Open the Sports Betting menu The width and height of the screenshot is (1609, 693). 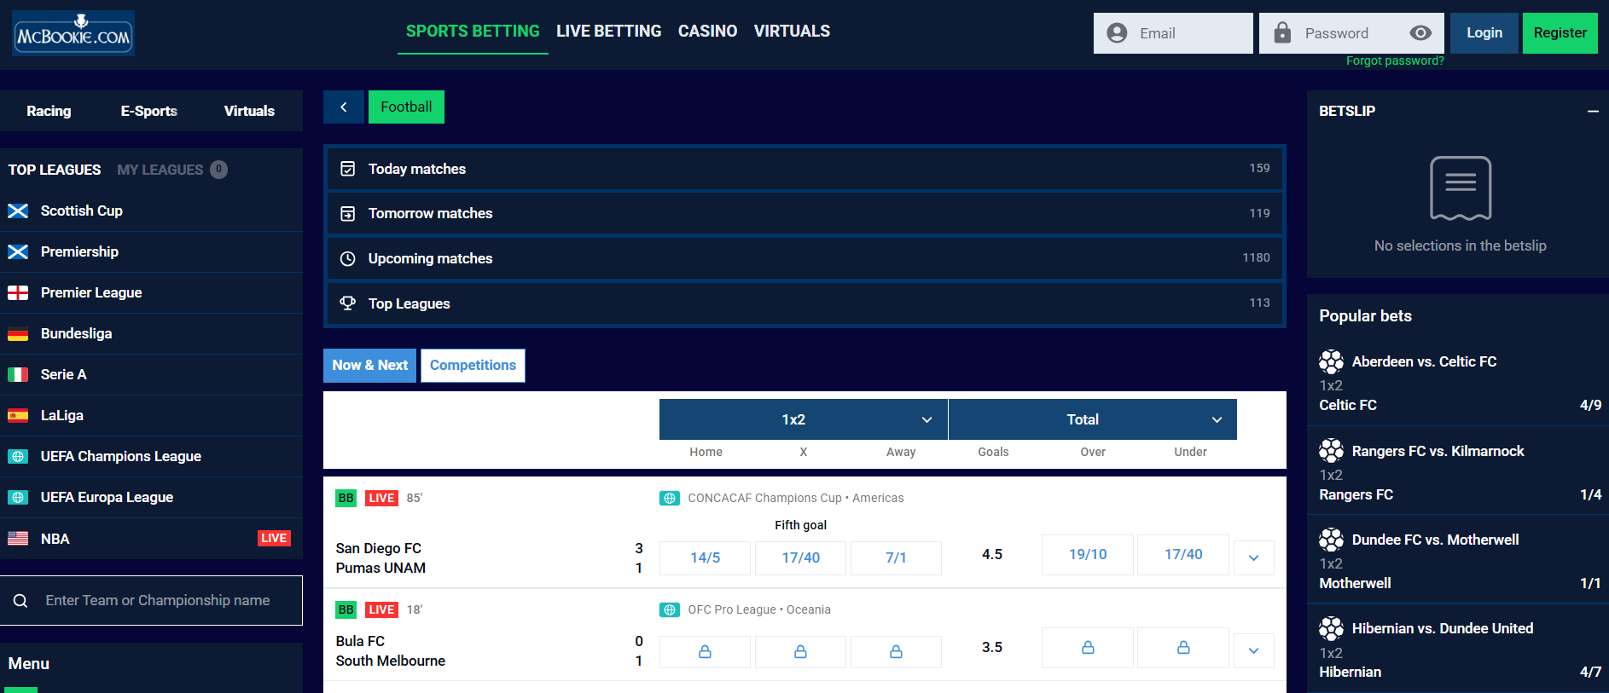click(x=473, y=32)
